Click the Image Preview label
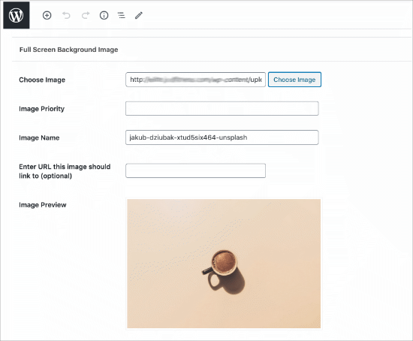This screenshot has height=341, width=413. [43, 205]
